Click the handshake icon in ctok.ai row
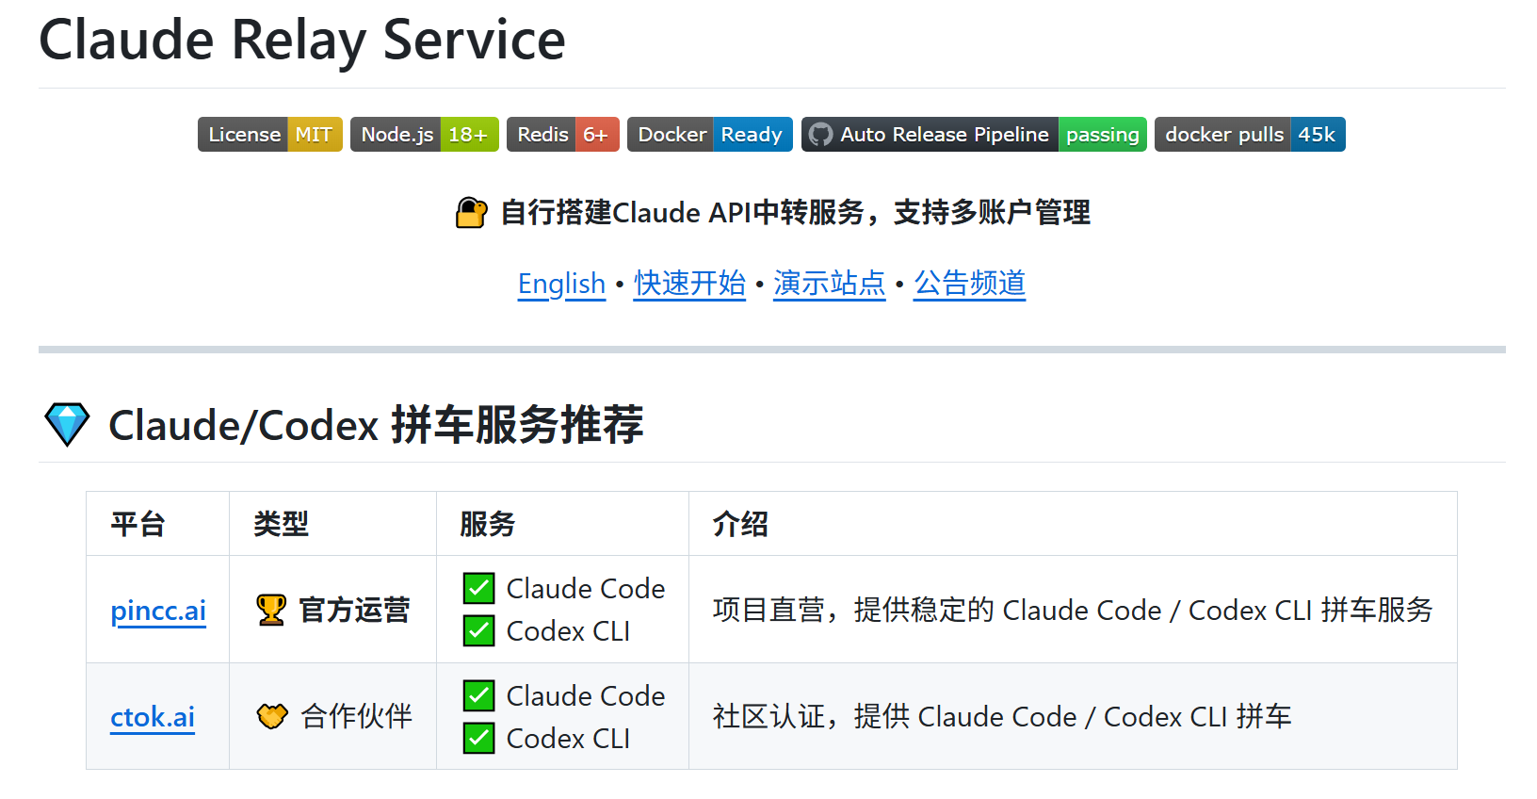Image resolution: width=1537 pixels, height=799 pixels. (272, 716)
